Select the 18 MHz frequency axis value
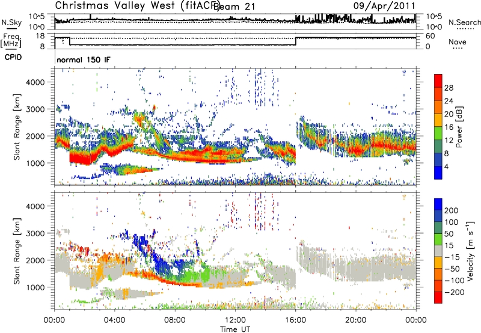Image resolution: width=481 pixels, height=333 pixels. (x=40, y=36)
